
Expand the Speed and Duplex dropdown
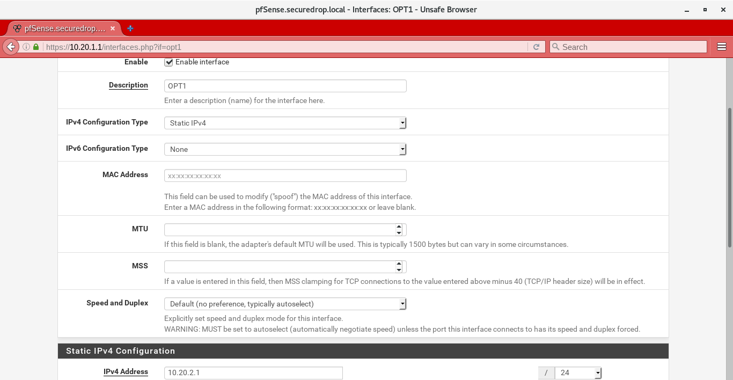285,304
